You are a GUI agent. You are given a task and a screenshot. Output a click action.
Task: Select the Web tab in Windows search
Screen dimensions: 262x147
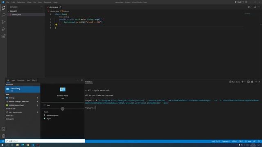tap(28, 80)
